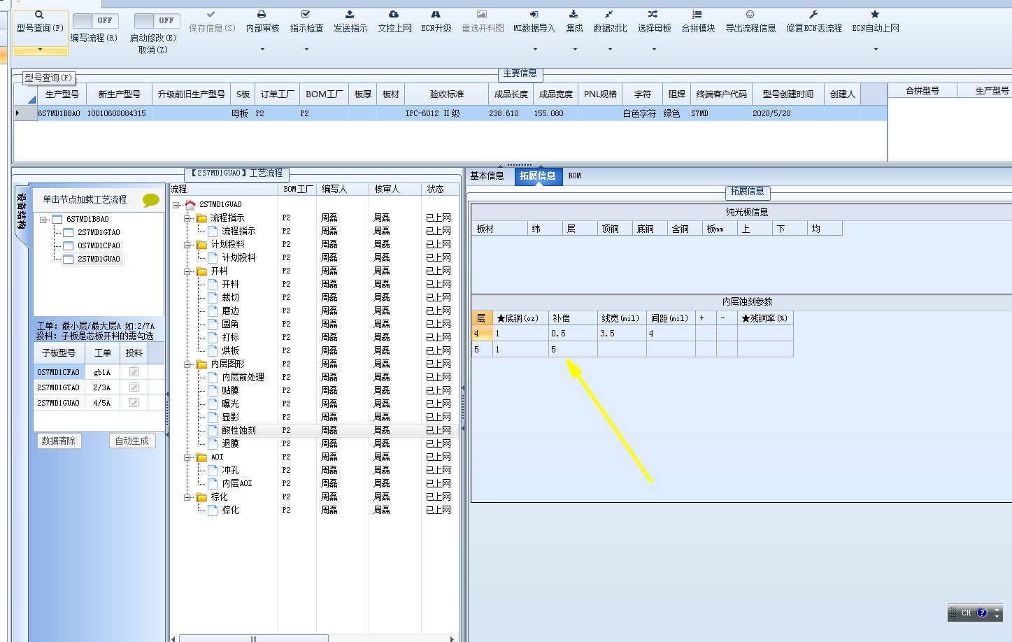Select the 计划投料 folder in tree
Image resolution: width=1012 pixels, height=642 pixels.
(x=227, y=244)
